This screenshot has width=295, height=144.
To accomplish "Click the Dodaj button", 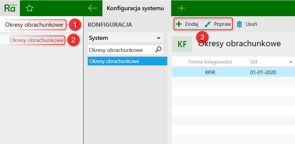I will pyautogui.click(x=187, y=24).
